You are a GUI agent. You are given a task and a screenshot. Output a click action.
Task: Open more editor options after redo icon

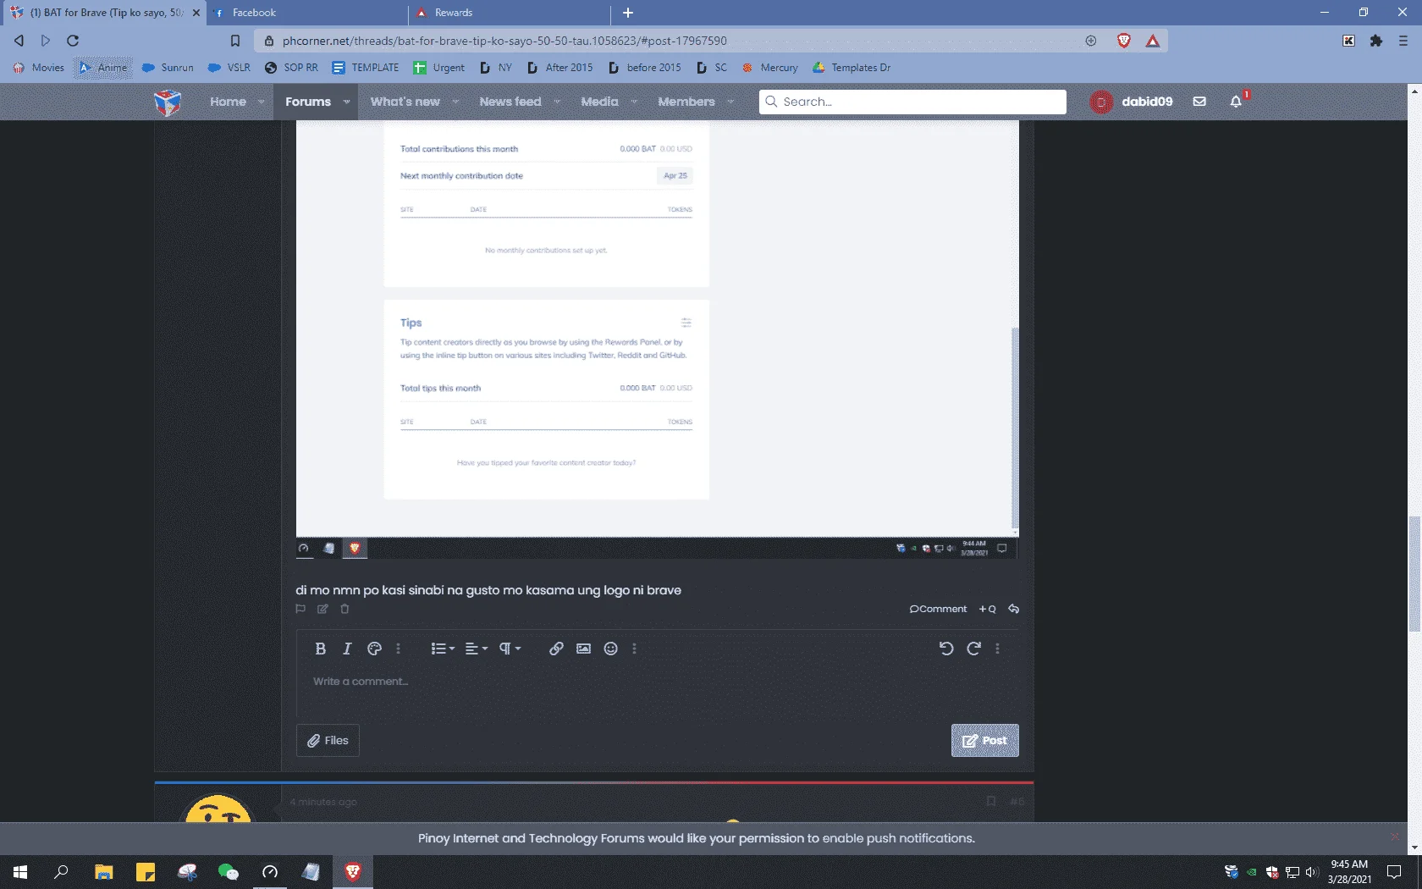tap(997, 649)
